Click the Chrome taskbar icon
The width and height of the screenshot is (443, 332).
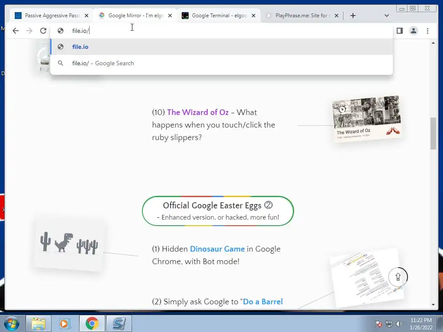pos(92,323)
